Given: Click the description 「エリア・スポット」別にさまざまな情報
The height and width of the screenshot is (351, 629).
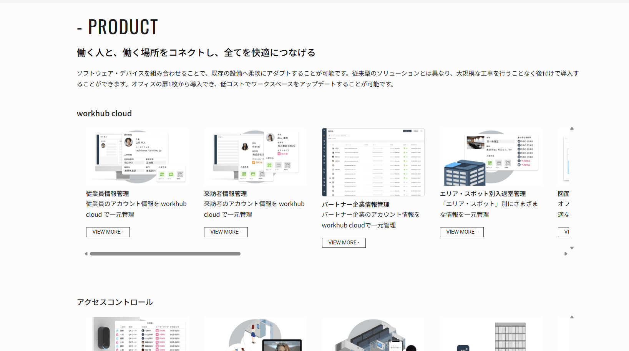Looking at the screenshot, I should pos(489,209).
